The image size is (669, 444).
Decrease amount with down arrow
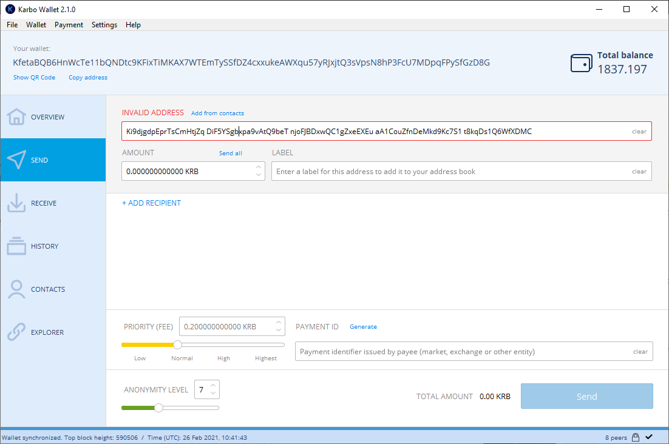pos(259,175)
